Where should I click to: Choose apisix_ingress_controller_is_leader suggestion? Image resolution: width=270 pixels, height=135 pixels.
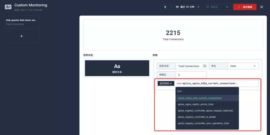(x=207, y=117)
